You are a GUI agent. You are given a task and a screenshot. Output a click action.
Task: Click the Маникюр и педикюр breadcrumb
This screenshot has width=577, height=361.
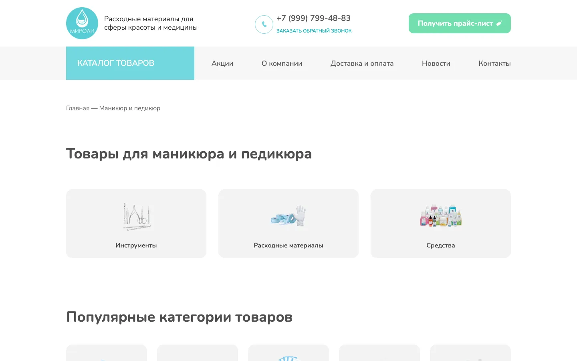point(130,108)
